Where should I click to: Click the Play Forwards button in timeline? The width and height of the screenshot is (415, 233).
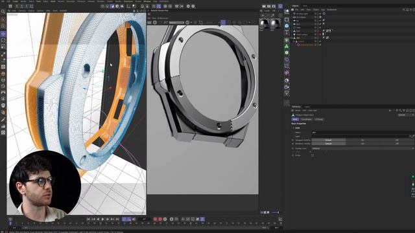[x=103, y=219]
